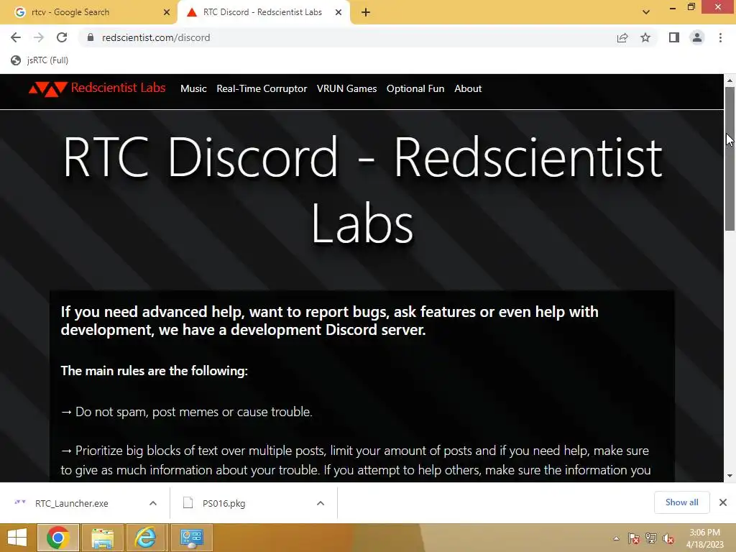Screen dimensions: 736x552
Task: Show hidden system tray icons
Action: pyautogui.click(x=616, y=538)
